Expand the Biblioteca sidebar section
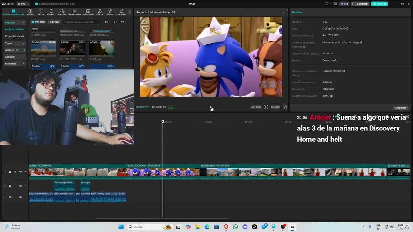The width and height of the screenshot is (413, 232). tap(15, 64)
